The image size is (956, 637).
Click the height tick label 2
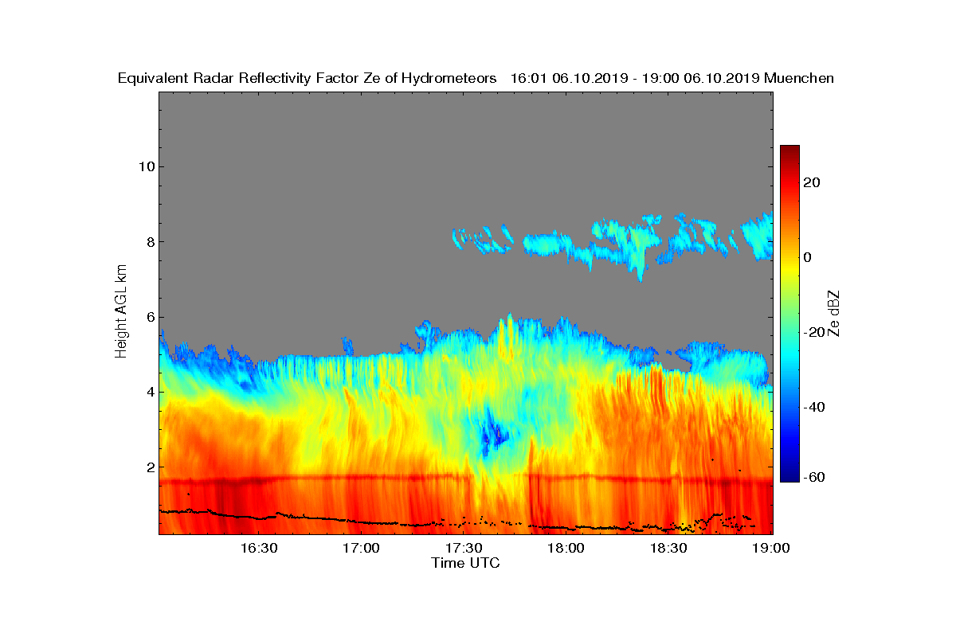point(150,467)
